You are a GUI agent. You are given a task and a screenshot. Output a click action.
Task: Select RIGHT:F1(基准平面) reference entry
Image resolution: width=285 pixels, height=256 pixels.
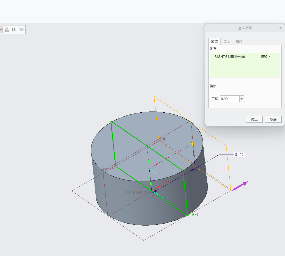pyautogui.click(x=230, y=57)
